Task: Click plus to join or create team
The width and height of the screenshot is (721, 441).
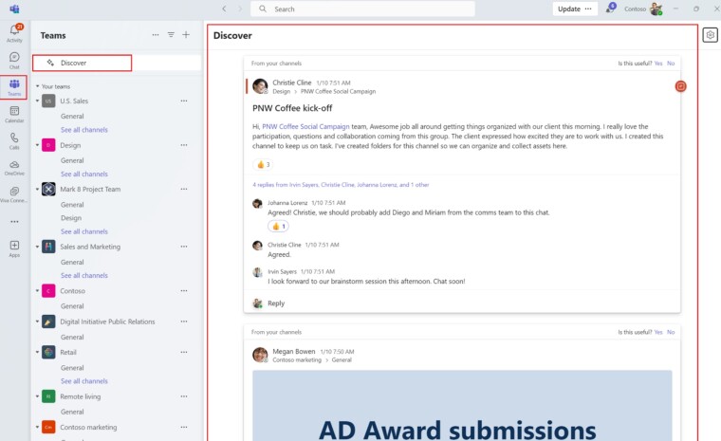Action: (x=186, y=34)
